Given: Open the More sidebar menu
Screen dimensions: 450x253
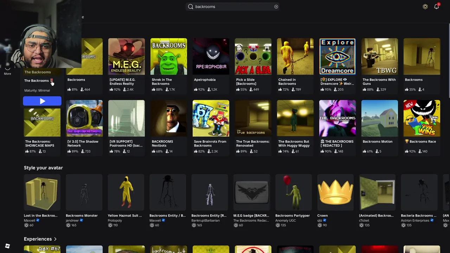Looking at the screenshot, I should 7,71.
